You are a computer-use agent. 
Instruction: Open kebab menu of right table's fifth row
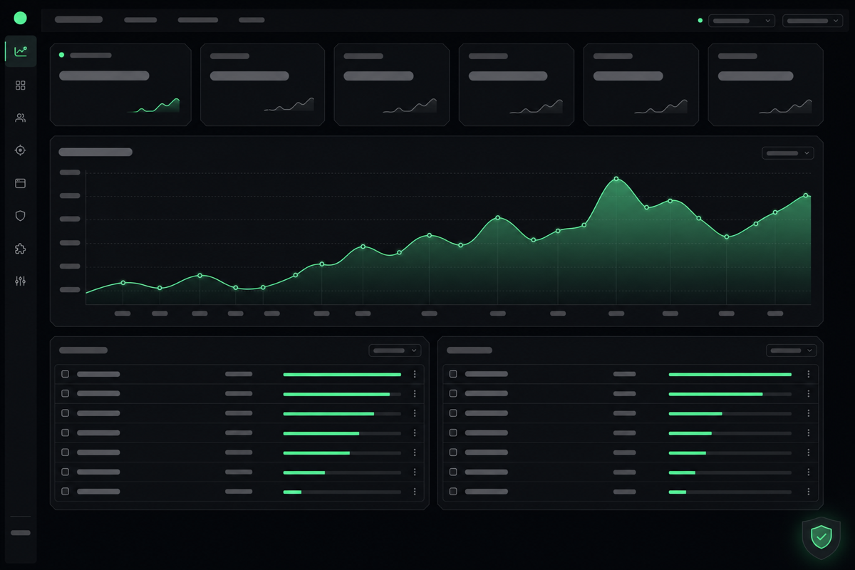809,452
